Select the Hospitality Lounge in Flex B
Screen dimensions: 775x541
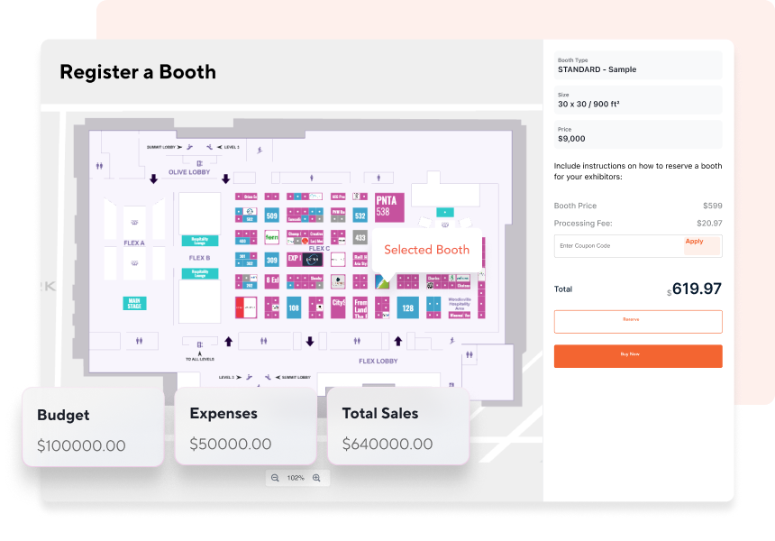pyautogui.click(x=199, y=272)
